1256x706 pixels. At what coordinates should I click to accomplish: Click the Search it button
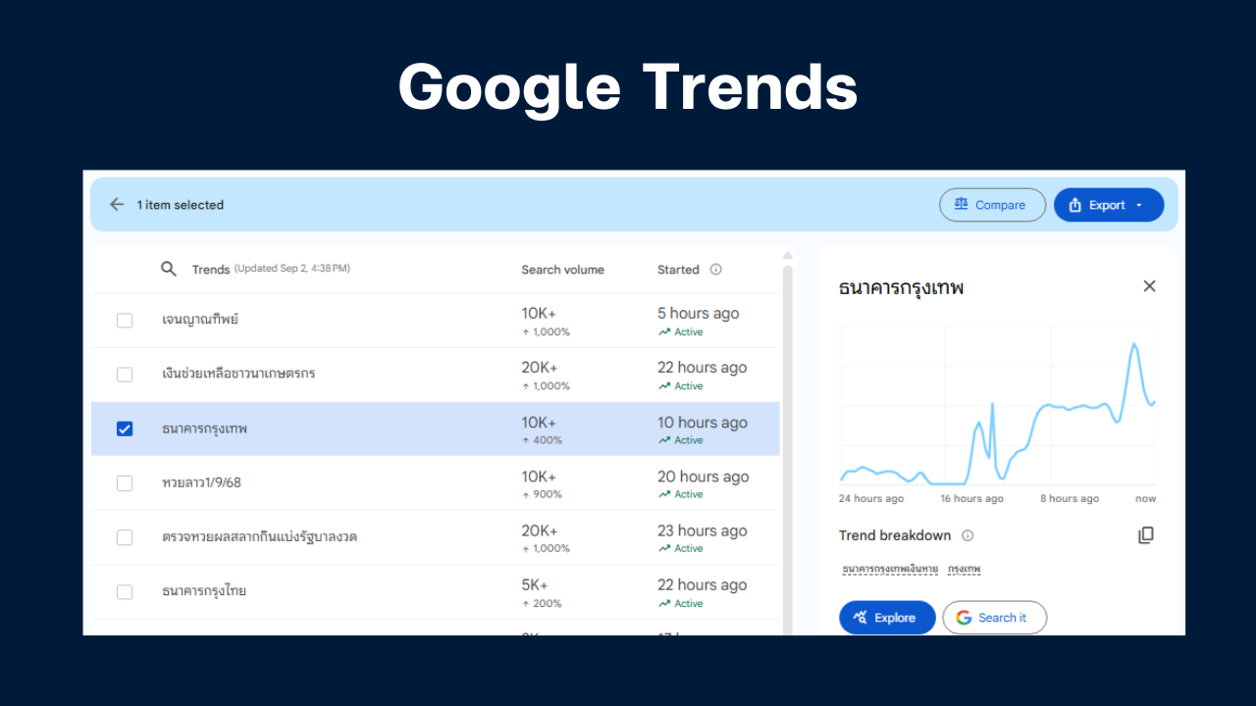[x=994, y=618]
